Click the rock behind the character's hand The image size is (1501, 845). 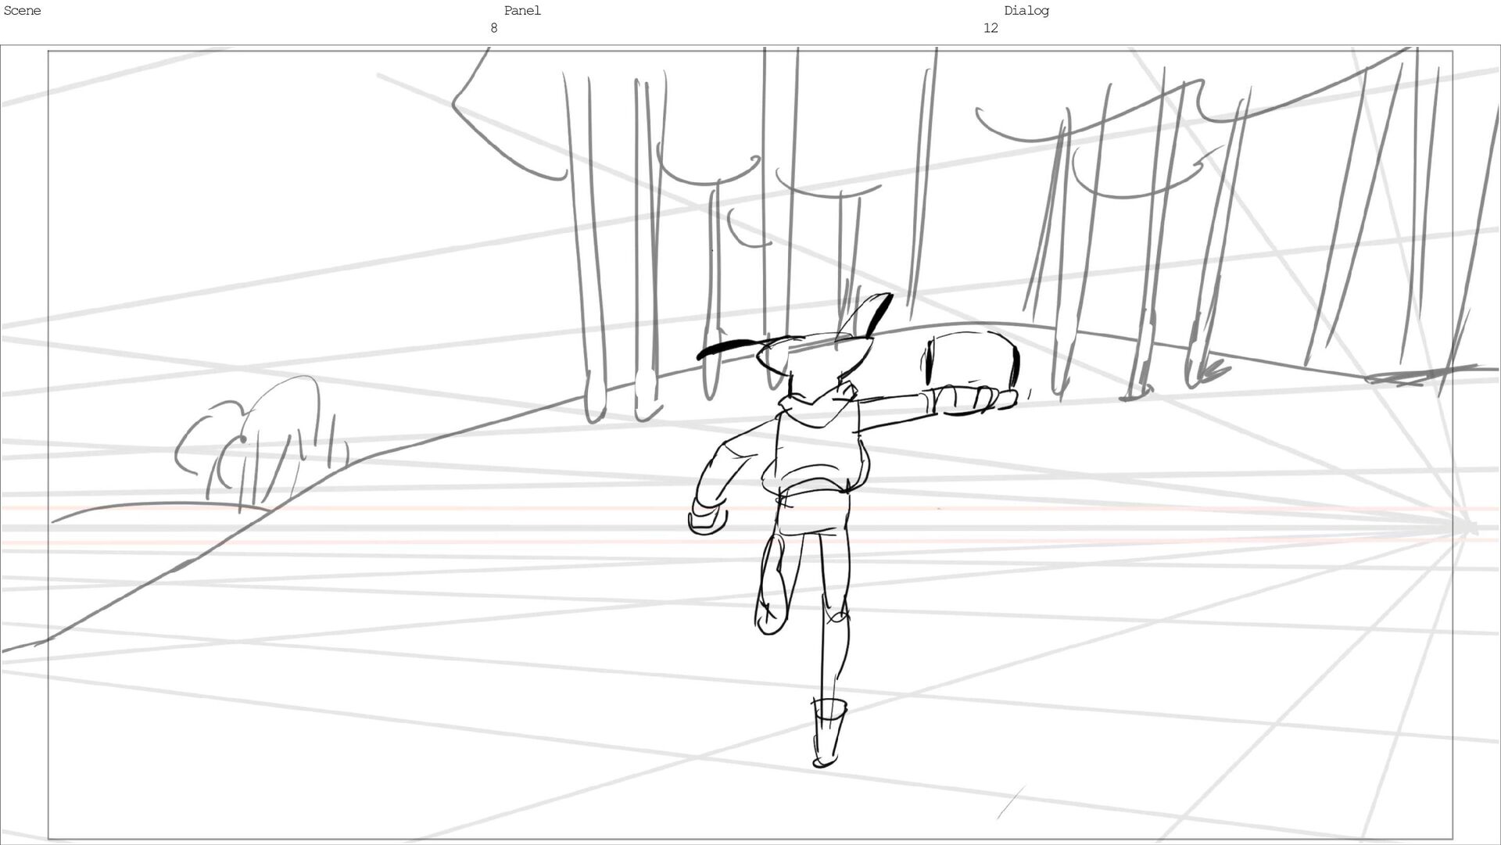pos(972,358)
